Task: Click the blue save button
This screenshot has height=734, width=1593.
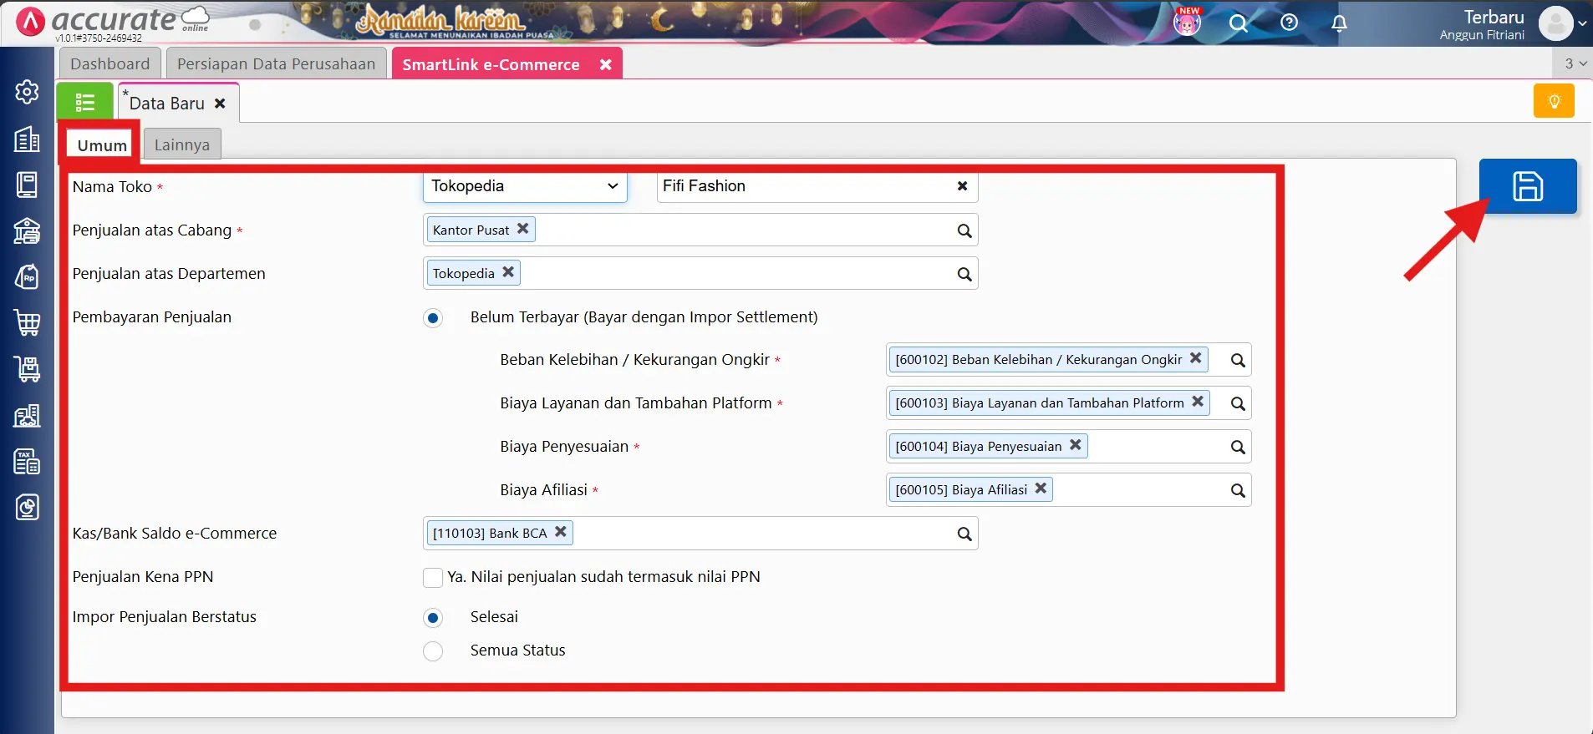Action: pos(1527,186)
